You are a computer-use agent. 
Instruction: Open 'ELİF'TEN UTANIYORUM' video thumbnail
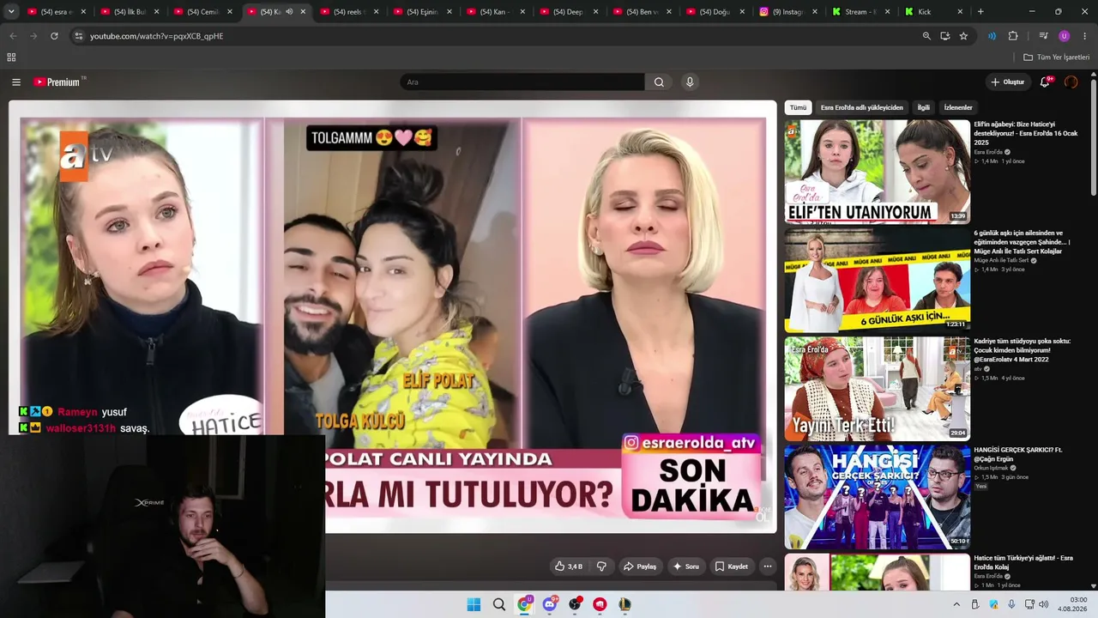pyautogui.click(x=877, y=172)
